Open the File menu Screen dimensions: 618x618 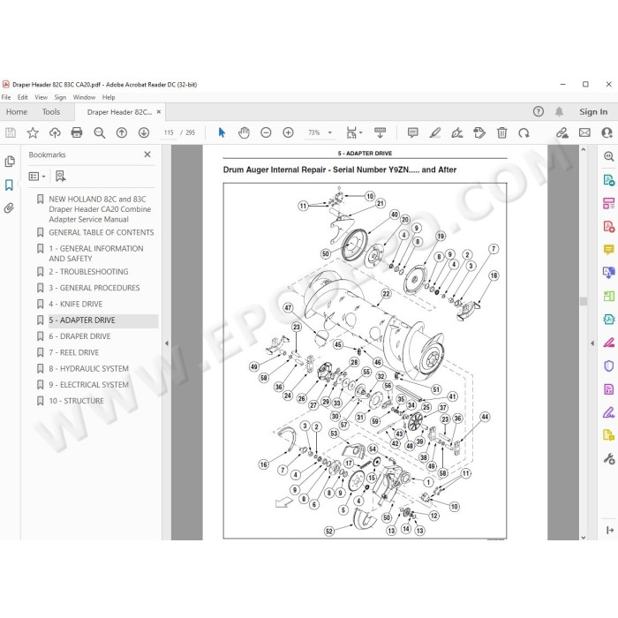6,97
